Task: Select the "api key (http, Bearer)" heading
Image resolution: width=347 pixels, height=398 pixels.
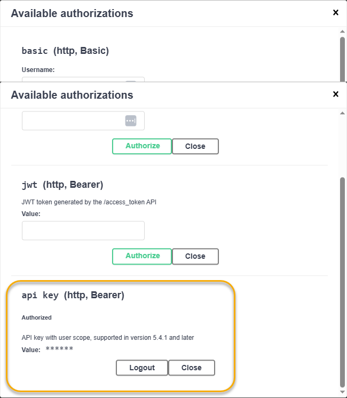Action: click(73, 295)
